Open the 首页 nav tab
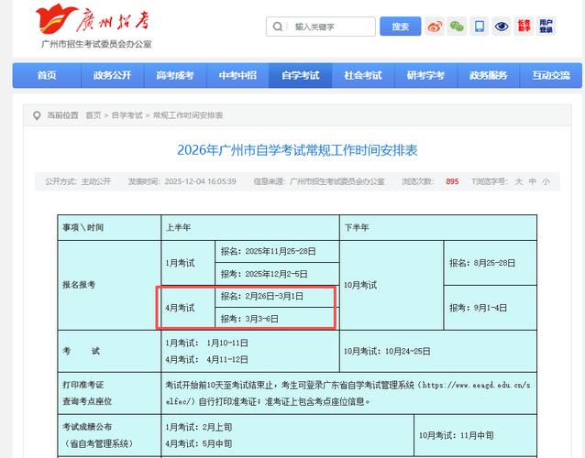The height and width of the screenshot is (458, 585). [x=47, y=75]
